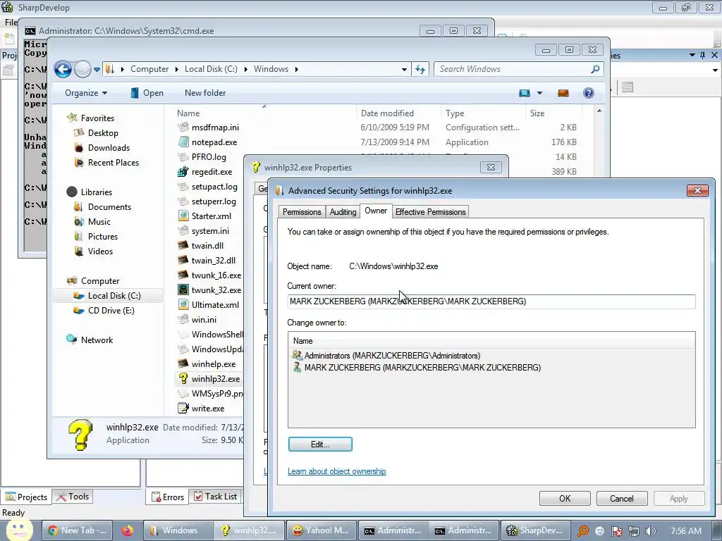722x541 pixels.
Task: Click the blue Help icon
Action: click(589, 93)
